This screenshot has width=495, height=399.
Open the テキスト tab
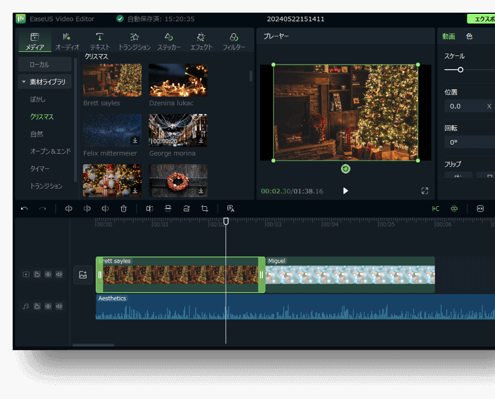99,41
